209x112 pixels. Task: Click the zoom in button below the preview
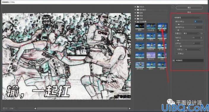tap(7, 108)
